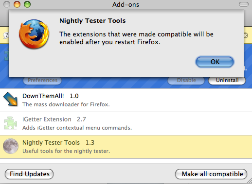The height and width of the screenshot is (184, 252).
Task: Click the DownThemAll! arrow icon
Action: [11, 100]
